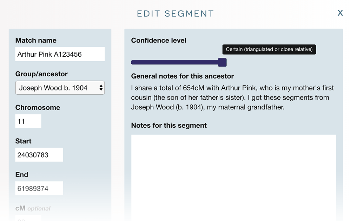Screen dimensions: 351x221
Task: Click the Confidence level heading
Action: [x=159, y=40]
